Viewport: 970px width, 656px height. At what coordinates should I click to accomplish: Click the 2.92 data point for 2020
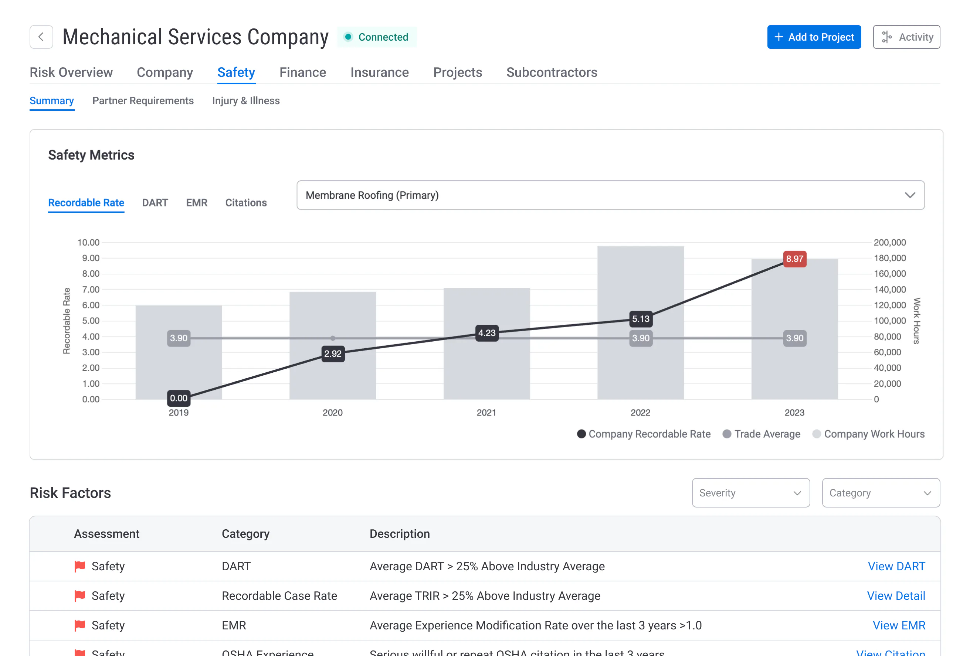(x=333, y=353)
